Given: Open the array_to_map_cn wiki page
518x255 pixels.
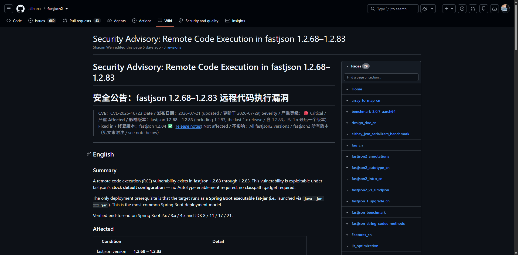Looking at the screenshot, I should [x=366, y=101].
